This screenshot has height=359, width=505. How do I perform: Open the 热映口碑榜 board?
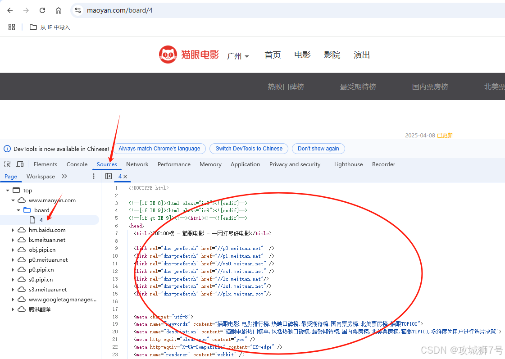[x=286, y=86]
